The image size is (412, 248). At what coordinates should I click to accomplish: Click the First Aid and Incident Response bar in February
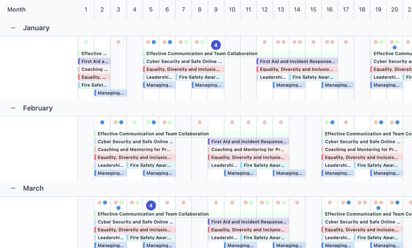[248, 141]
